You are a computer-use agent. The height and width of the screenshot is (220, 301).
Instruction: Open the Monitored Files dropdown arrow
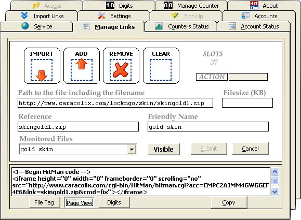[x=132, y=149]
